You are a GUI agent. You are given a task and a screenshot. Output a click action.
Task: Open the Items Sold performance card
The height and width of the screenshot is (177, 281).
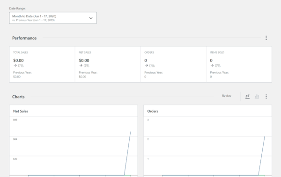click(x=239, y=64)
